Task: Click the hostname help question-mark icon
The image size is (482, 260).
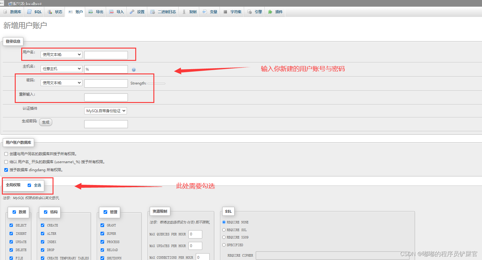Action: tap(134, 70)
